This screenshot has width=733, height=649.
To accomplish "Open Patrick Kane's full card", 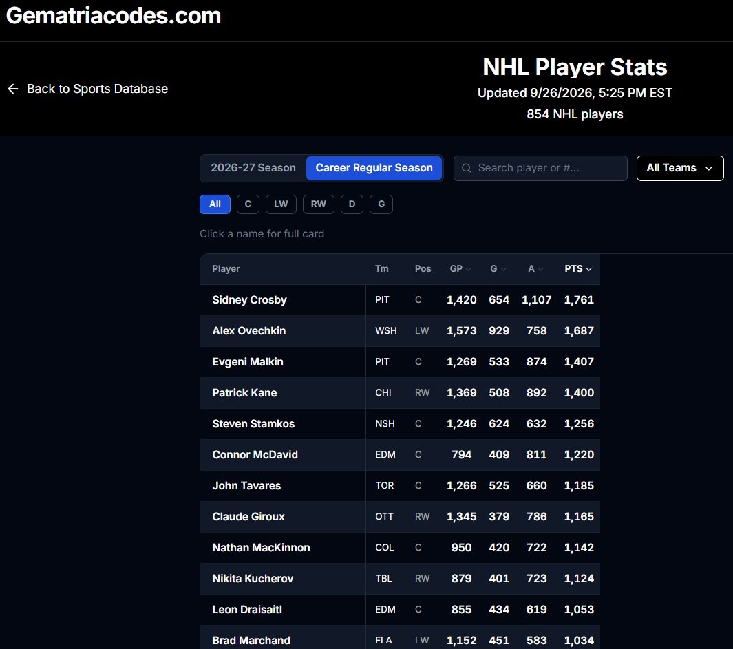I will point(244,393).
